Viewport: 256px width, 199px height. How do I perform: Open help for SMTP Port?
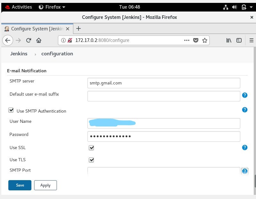(x=244, y=171)
